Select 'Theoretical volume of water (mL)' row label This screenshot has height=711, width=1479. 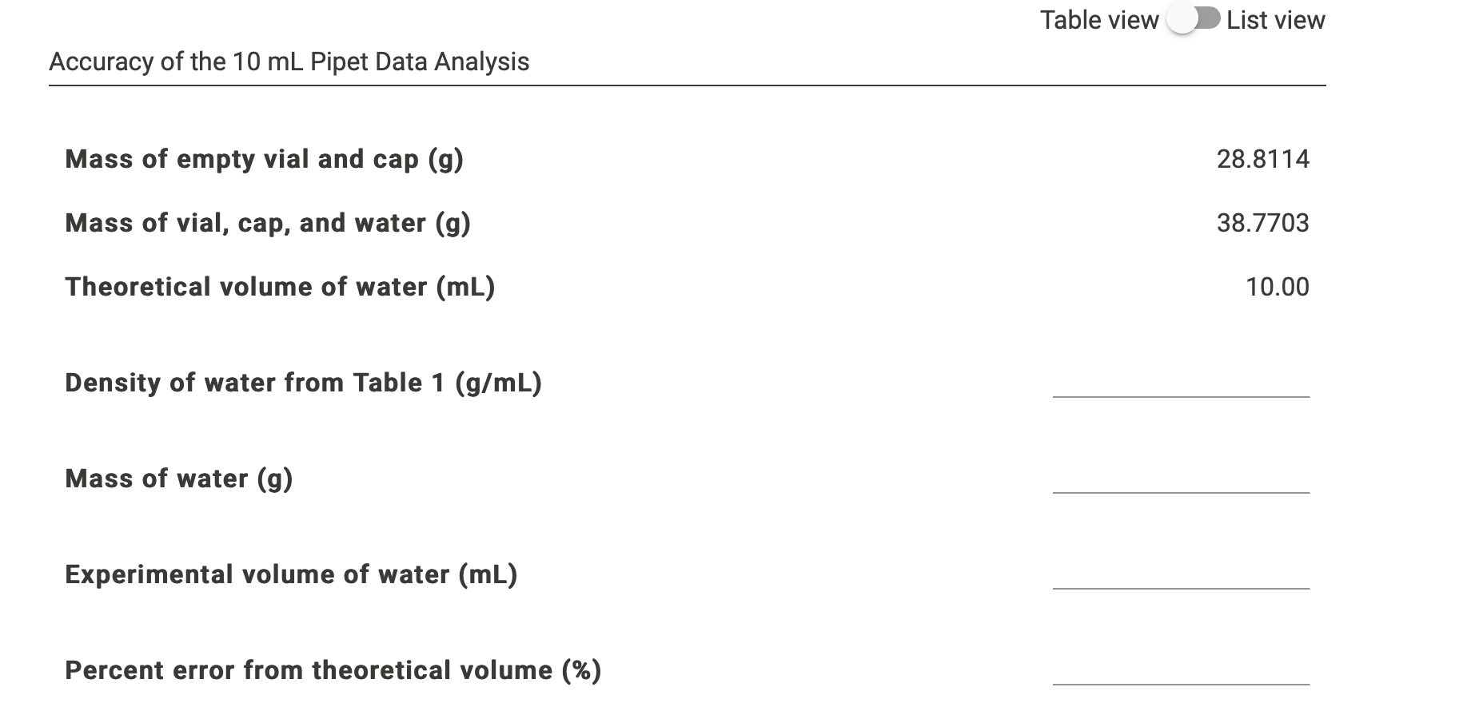point(280,286)
